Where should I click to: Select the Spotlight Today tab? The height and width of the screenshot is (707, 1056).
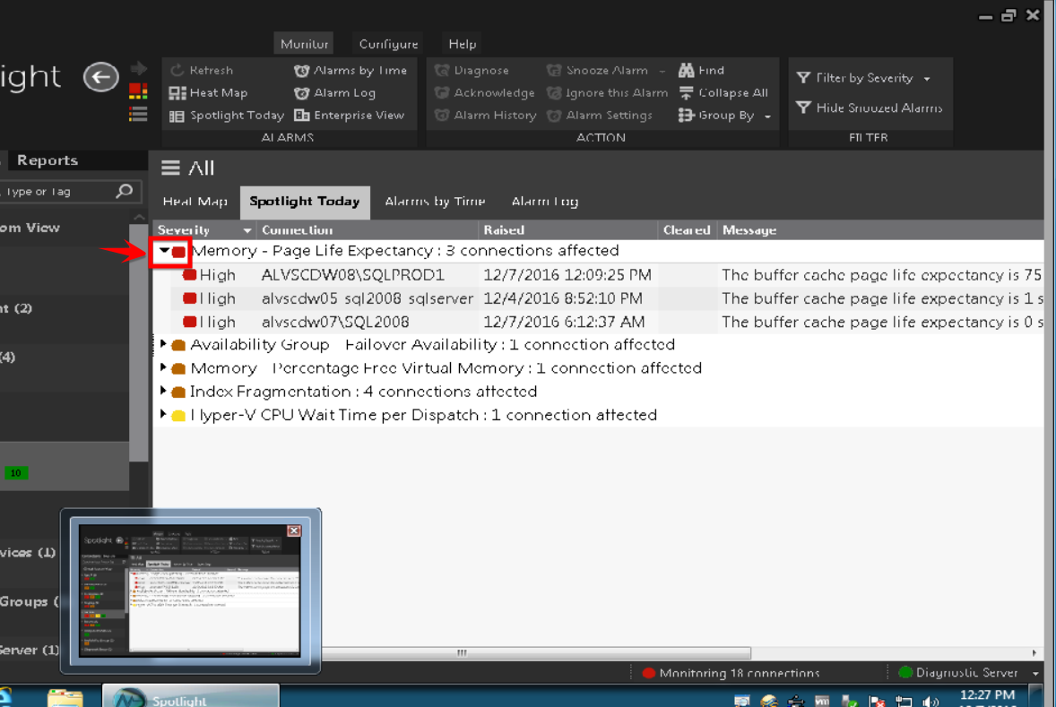(305, 202)
